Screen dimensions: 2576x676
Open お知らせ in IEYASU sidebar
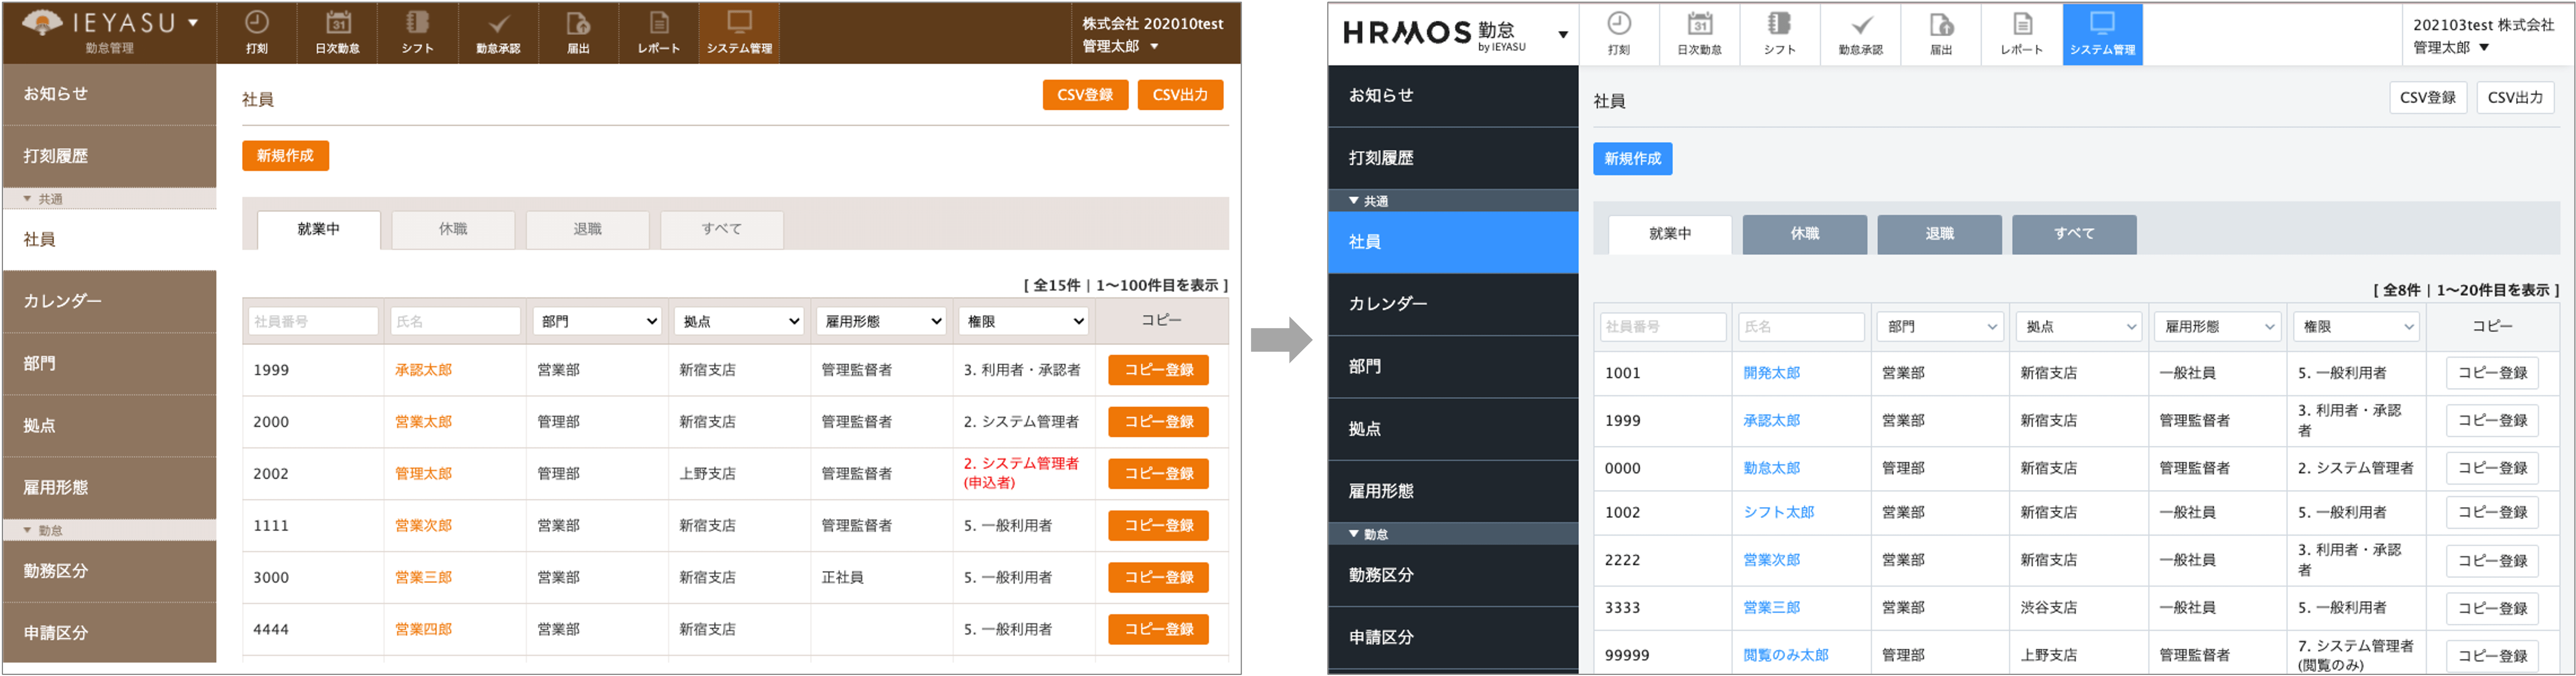point(109,94)
